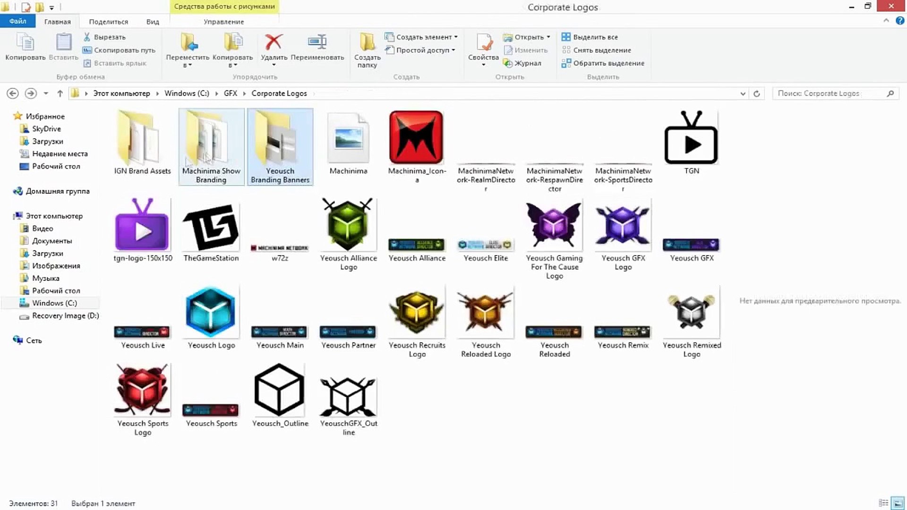
Task: Click Снять выделение in the ribbon
Action: (x=596, y=50)
